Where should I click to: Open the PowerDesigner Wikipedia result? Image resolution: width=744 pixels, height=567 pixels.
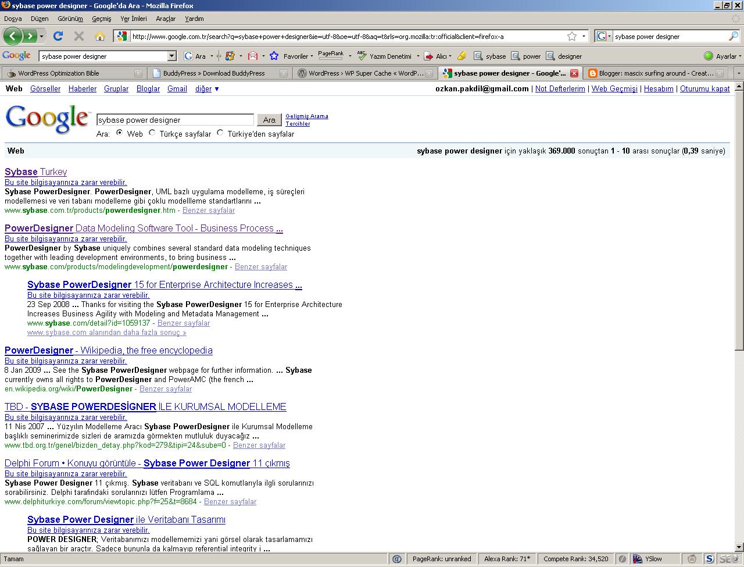(109, 350)
